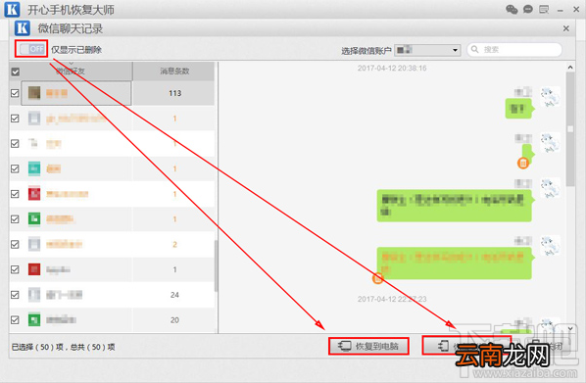Uncheck the contact row with 2 messages
Screen dimensions: 586x383
click(15, 244)
